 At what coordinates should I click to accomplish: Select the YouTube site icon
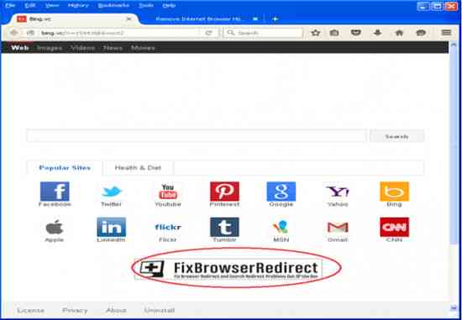point(168,191)
